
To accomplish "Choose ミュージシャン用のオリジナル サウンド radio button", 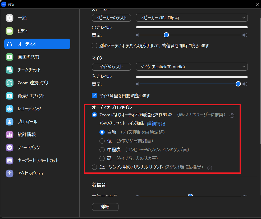I will (94, 167).
